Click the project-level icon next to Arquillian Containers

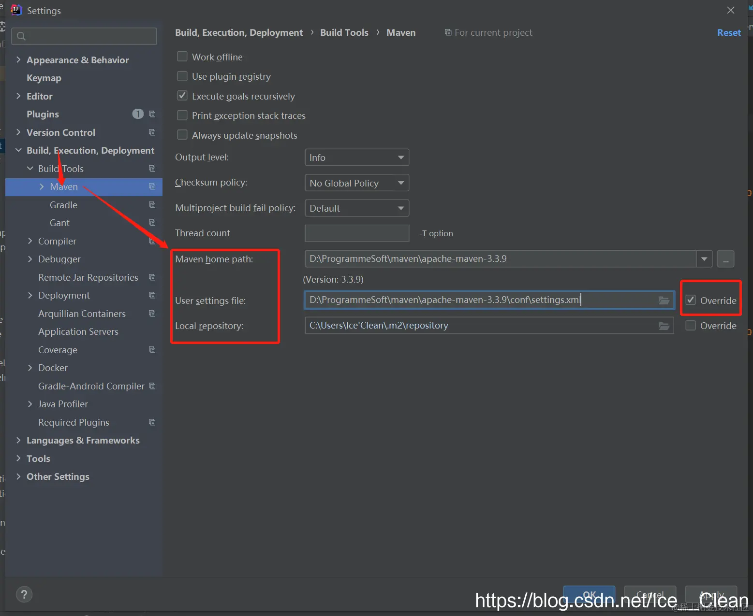152,314
